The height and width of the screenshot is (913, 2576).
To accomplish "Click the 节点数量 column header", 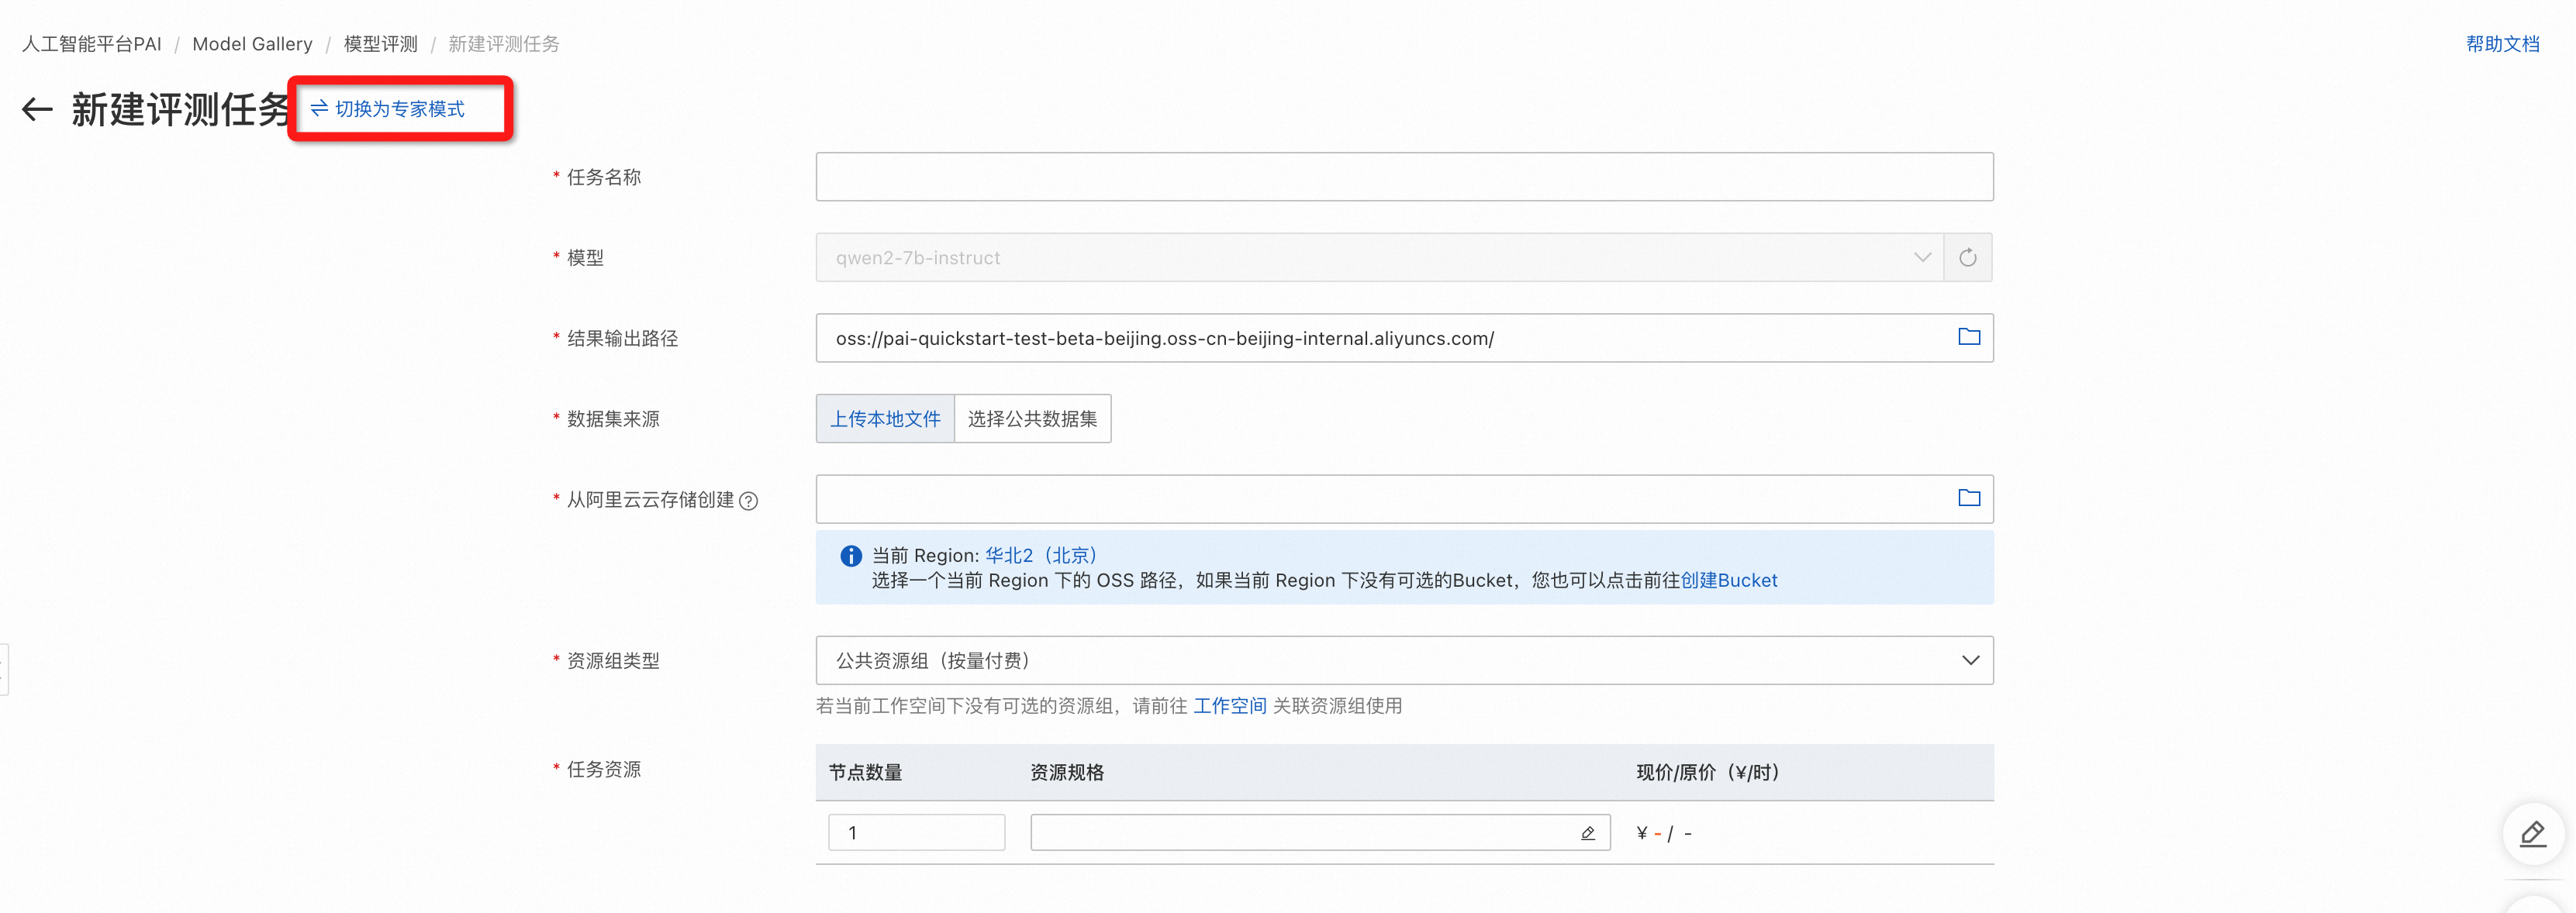I will point(865,772).
